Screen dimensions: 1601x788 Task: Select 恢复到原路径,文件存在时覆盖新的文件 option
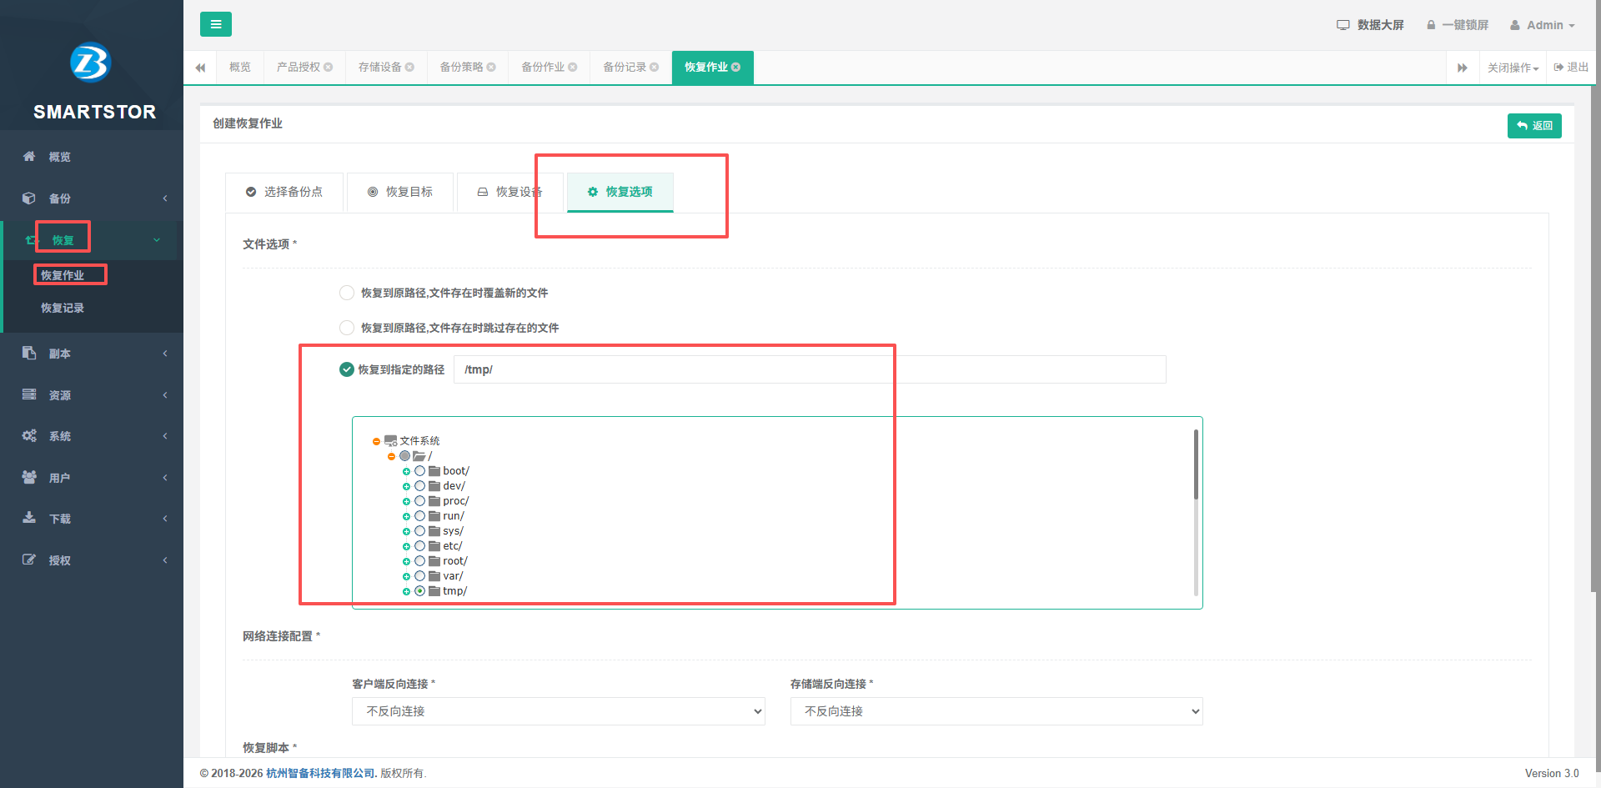tap(347, 293)
